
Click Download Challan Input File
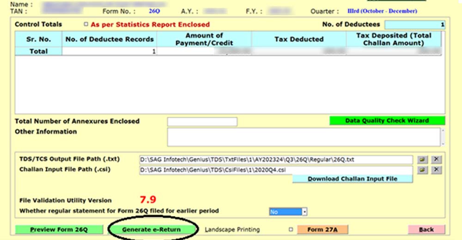[352, 179]
